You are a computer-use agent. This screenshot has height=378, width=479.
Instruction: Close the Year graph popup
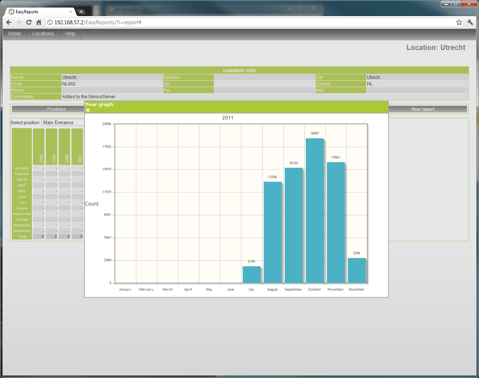[88, 110]
